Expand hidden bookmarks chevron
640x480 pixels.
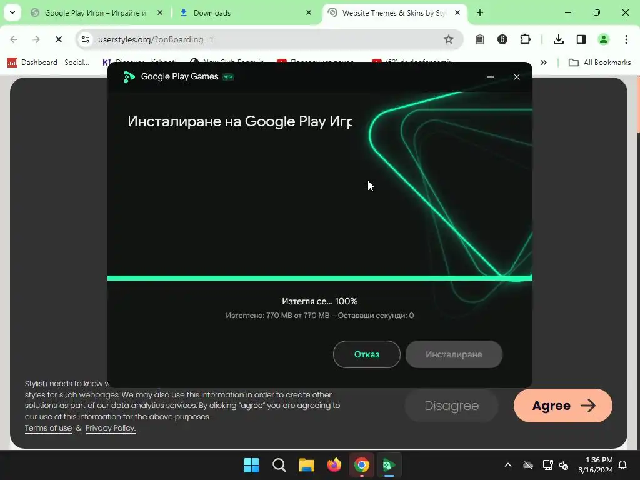coord(544,62)
